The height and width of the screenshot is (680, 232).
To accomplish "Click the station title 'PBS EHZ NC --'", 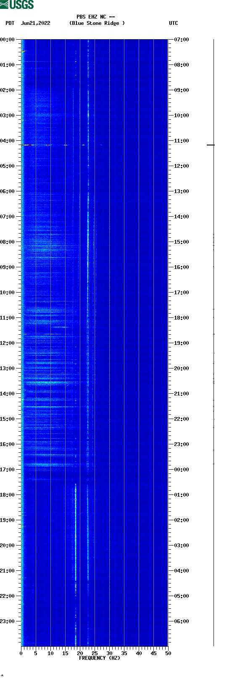I will tap(96, 17).
